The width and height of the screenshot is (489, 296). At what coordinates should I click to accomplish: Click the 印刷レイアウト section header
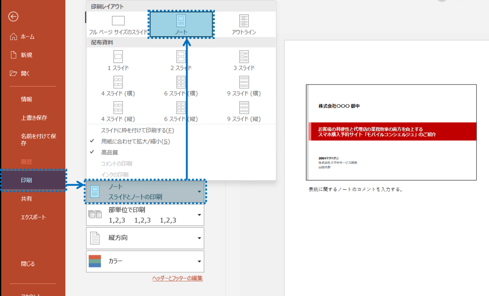[107, 7]
